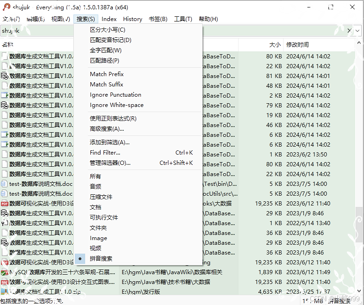Open the 帮助(H) menu
The image size is (364, 305).
tap(208, 19)
